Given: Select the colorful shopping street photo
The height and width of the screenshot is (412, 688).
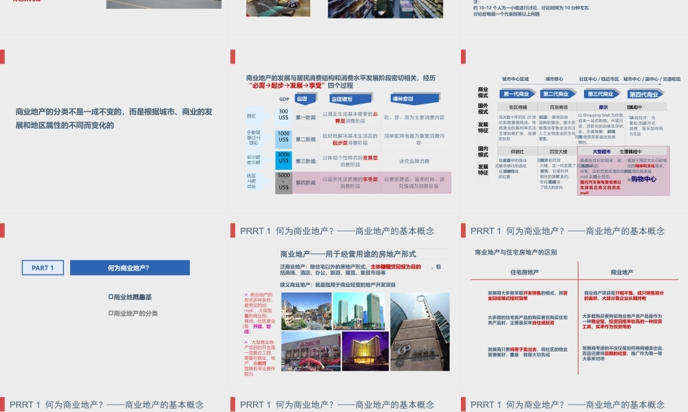Looking at the screenshot, I should click(306, 311).
